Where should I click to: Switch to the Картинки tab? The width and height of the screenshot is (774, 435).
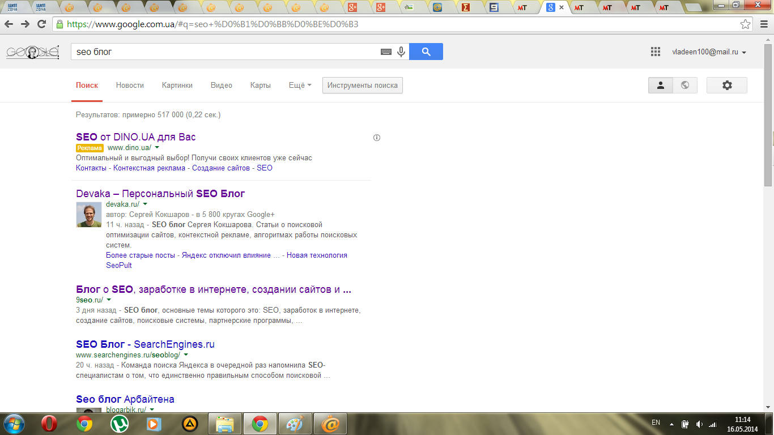coord(177,85)
